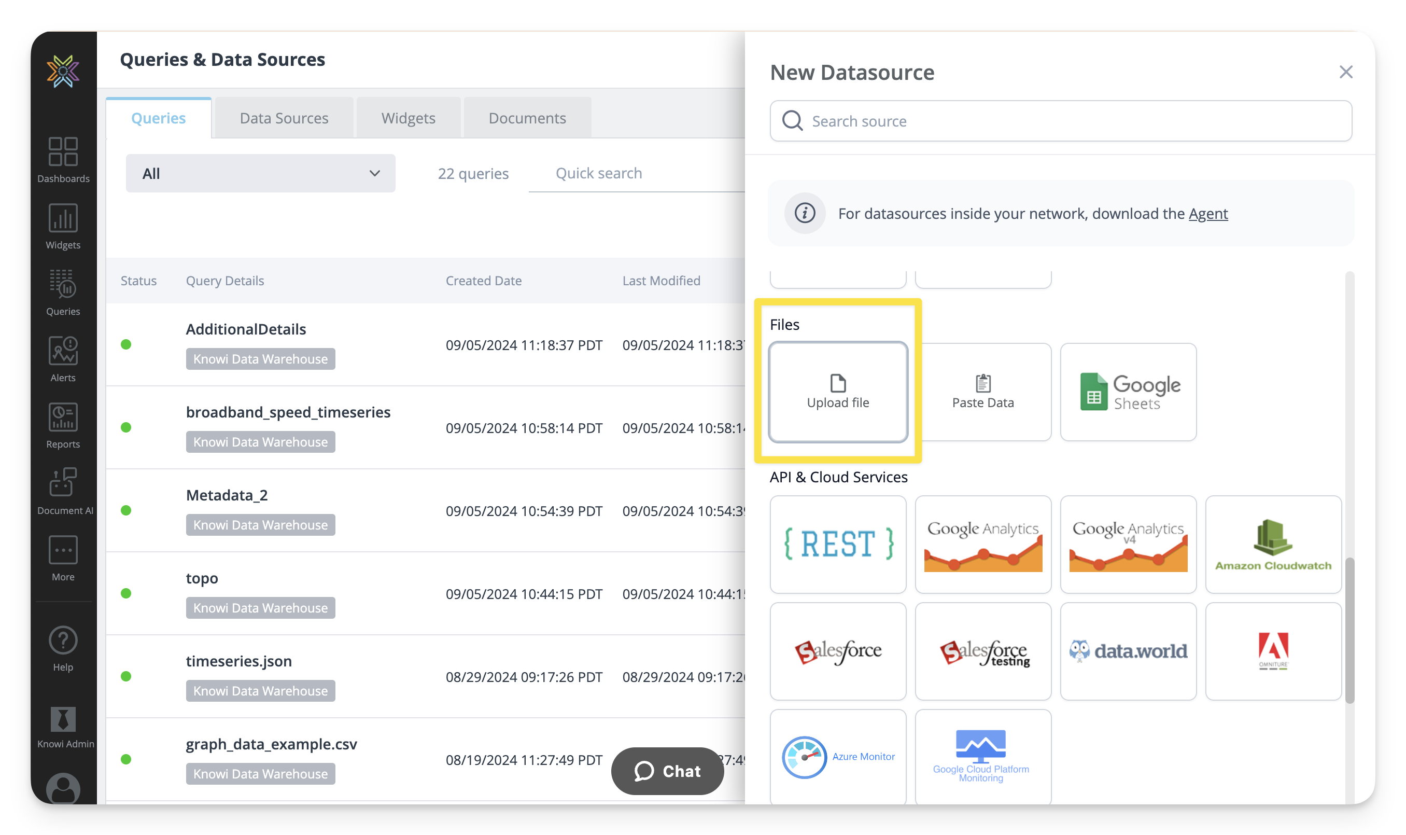Choose the Google Analytics datasource
Image resolution: width=1406 pixels, height=835 pixels.
click(983, 544)
